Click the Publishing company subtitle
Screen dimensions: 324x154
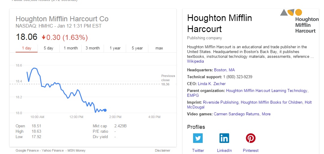(x=204, y=38)
